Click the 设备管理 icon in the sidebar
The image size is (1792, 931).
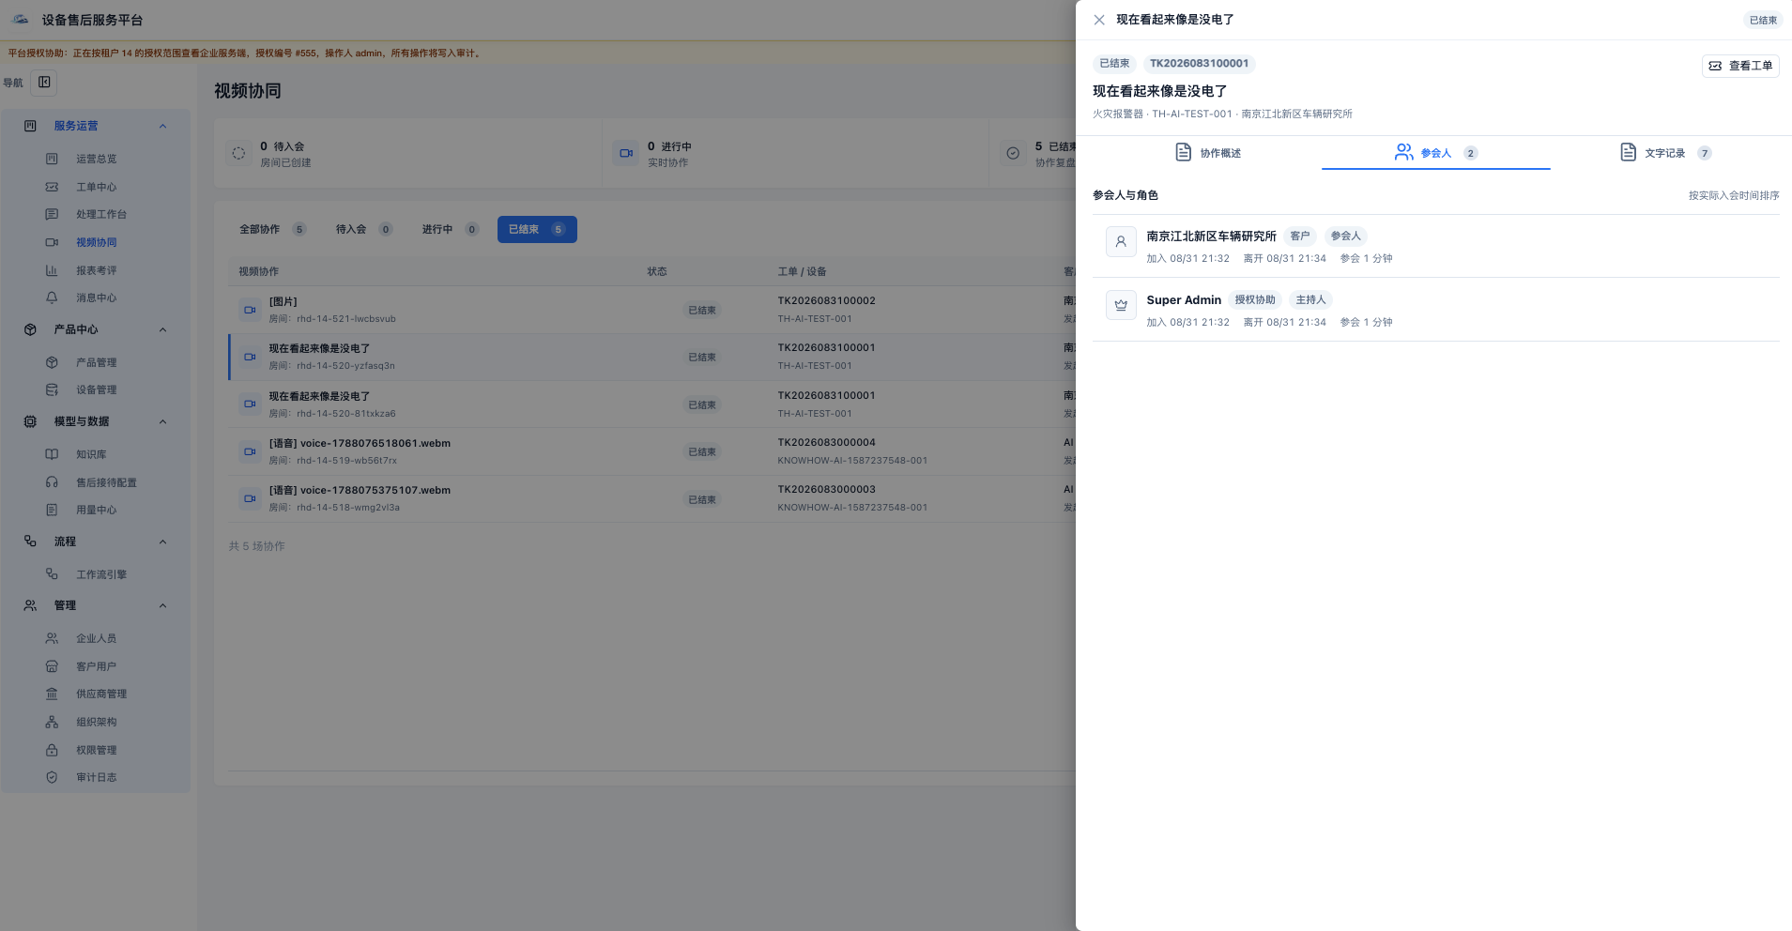pyautogui.click(x=52, y=389)
